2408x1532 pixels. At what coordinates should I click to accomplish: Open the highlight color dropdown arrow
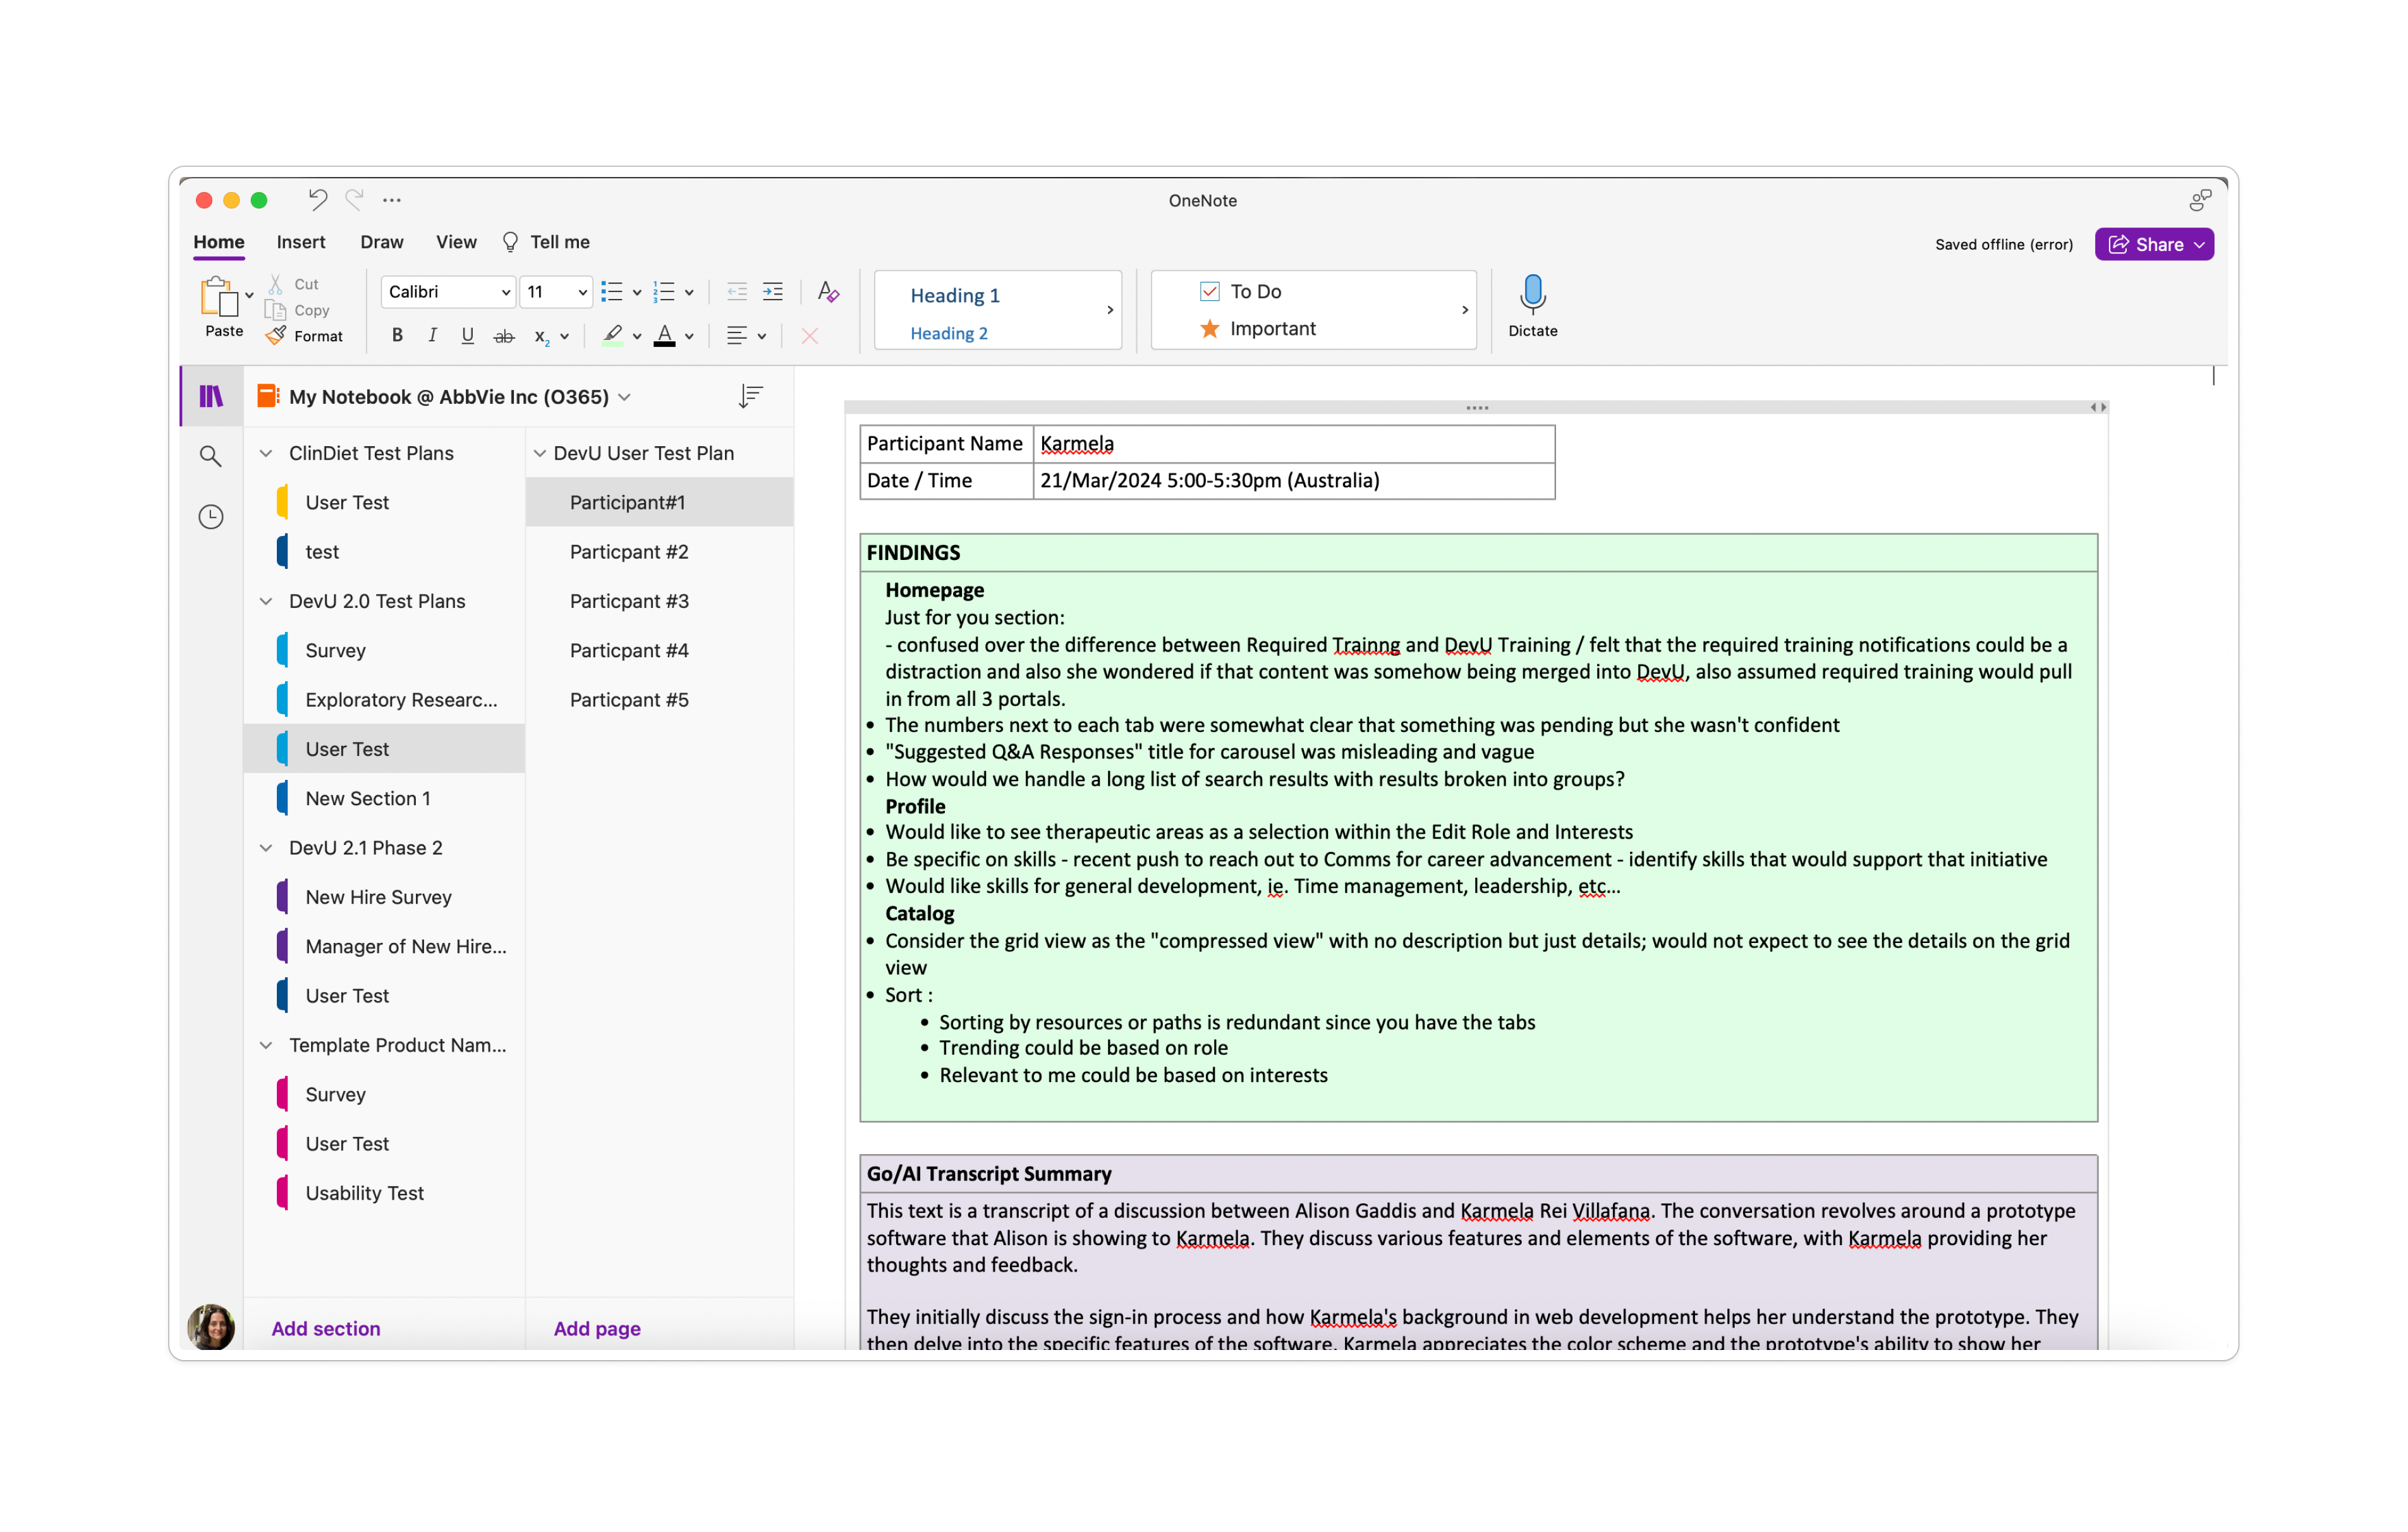point(637,337)
